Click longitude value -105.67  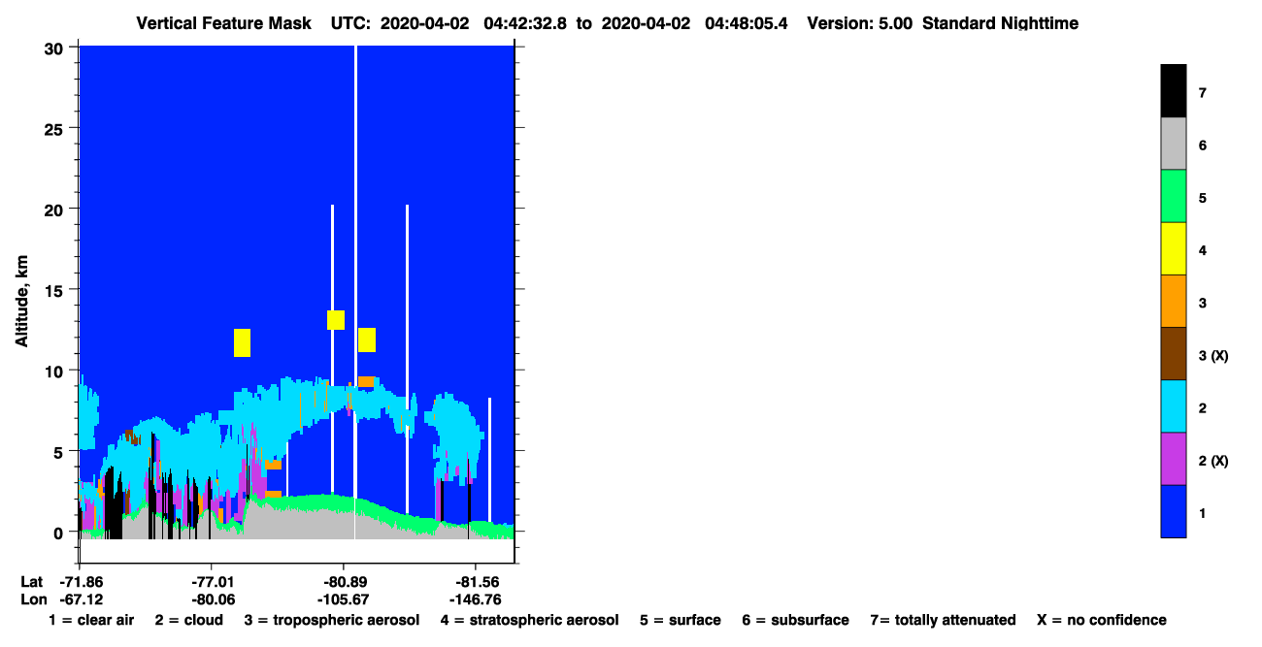[343, 599]
